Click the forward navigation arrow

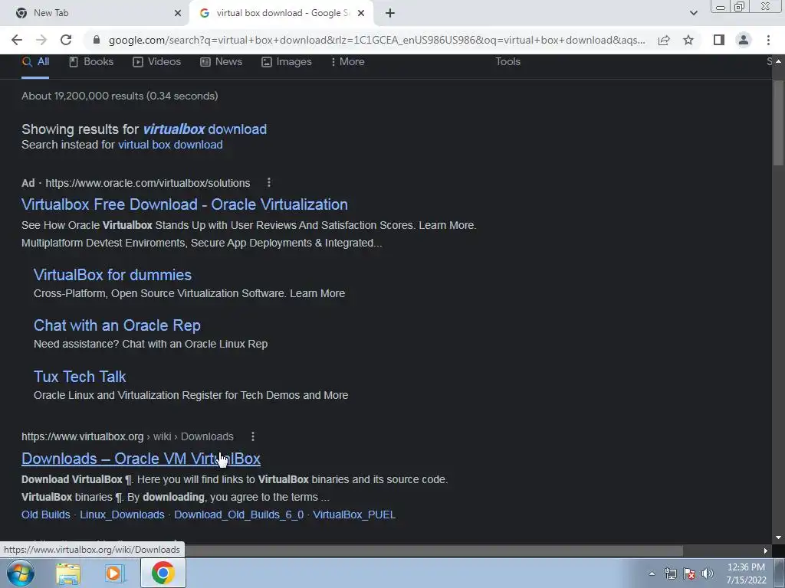point(41,40)
